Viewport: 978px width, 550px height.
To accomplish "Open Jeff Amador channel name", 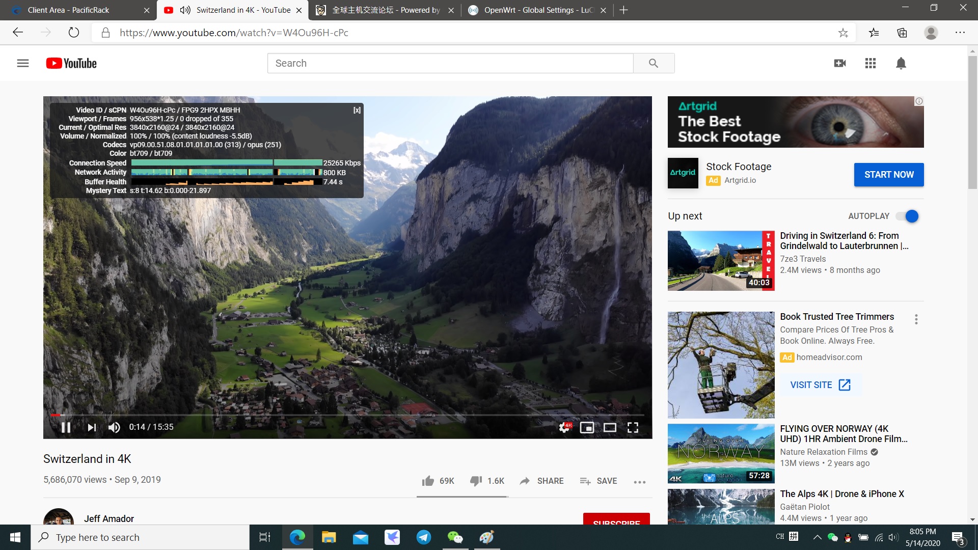I will (109, 518).
